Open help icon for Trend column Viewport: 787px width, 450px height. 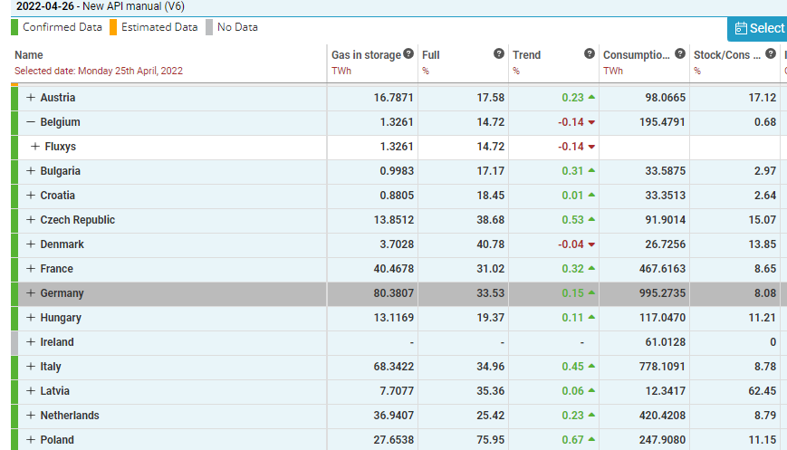590,53
